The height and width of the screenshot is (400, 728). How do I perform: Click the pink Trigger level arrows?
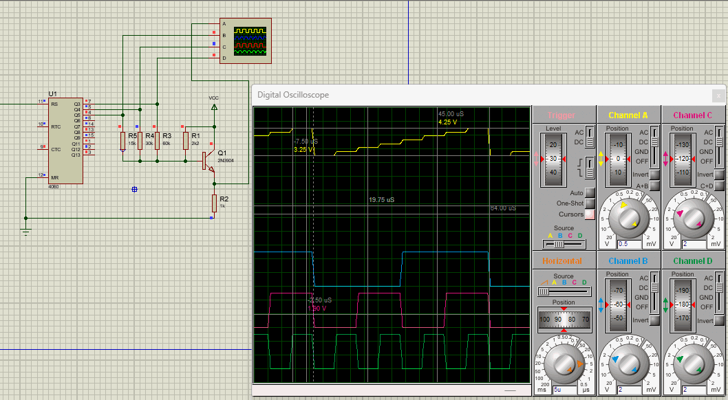click(x=536, y=159)
